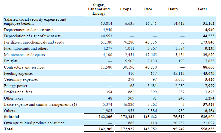
Task: Click the grand total value 556,633
Action: [208, 129]
